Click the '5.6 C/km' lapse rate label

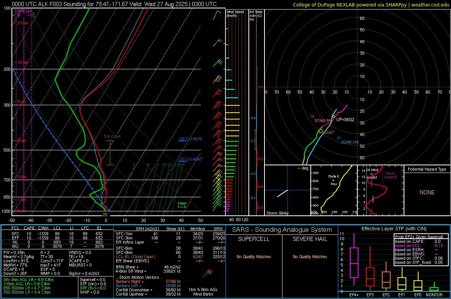(112, 137)
